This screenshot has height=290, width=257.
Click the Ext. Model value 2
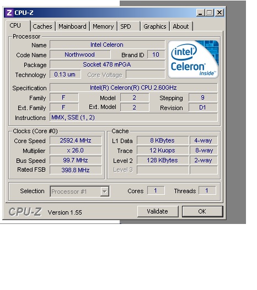coord(135,107)
